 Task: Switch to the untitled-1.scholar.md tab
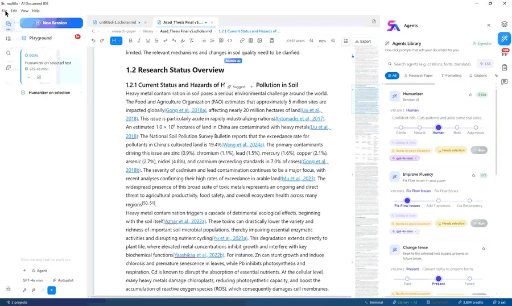[118, 22]
